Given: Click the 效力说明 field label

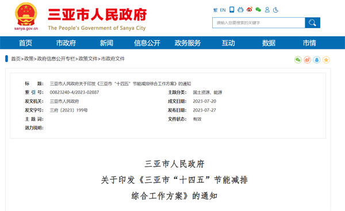Looking at the screenshot, I should click(x=34, y=128).
